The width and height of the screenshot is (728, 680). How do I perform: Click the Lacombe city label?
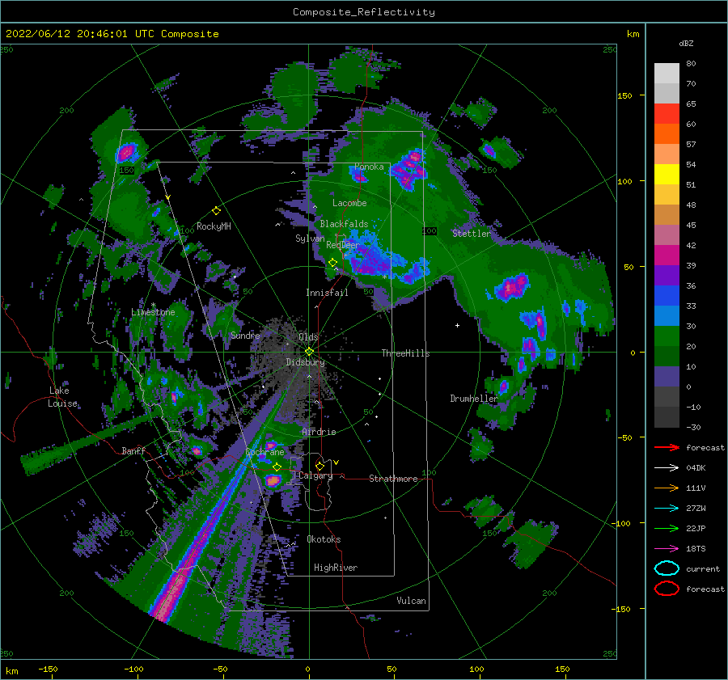(349, 203)
